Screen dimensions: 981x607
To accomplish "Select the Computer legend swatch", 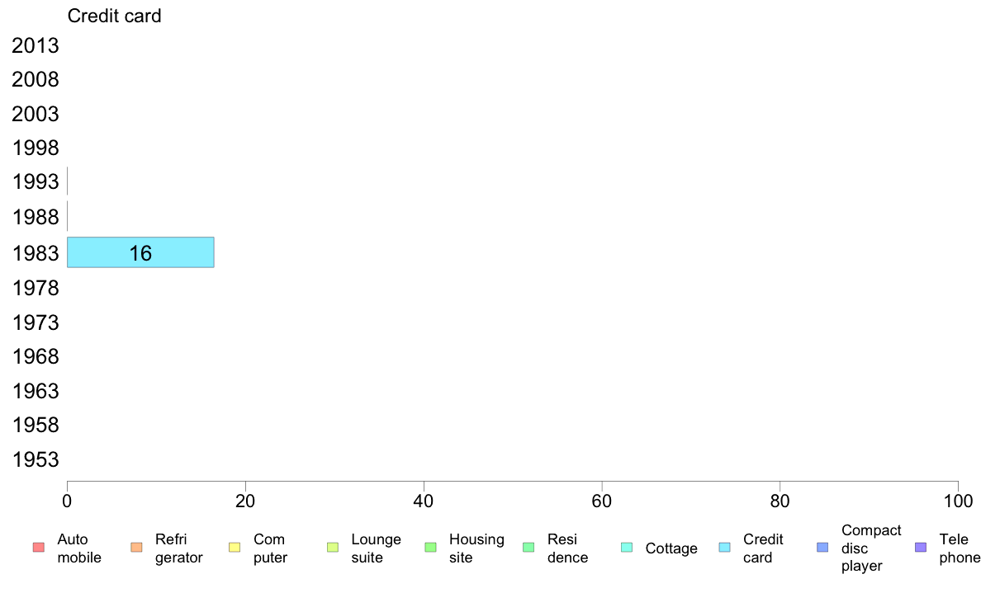I will pyautogui.click(x=235, y=548).
